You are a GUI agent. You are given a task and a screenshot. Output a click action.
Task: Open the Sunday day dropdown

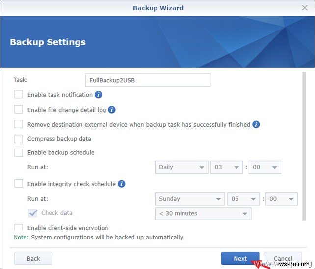point(190,199)
